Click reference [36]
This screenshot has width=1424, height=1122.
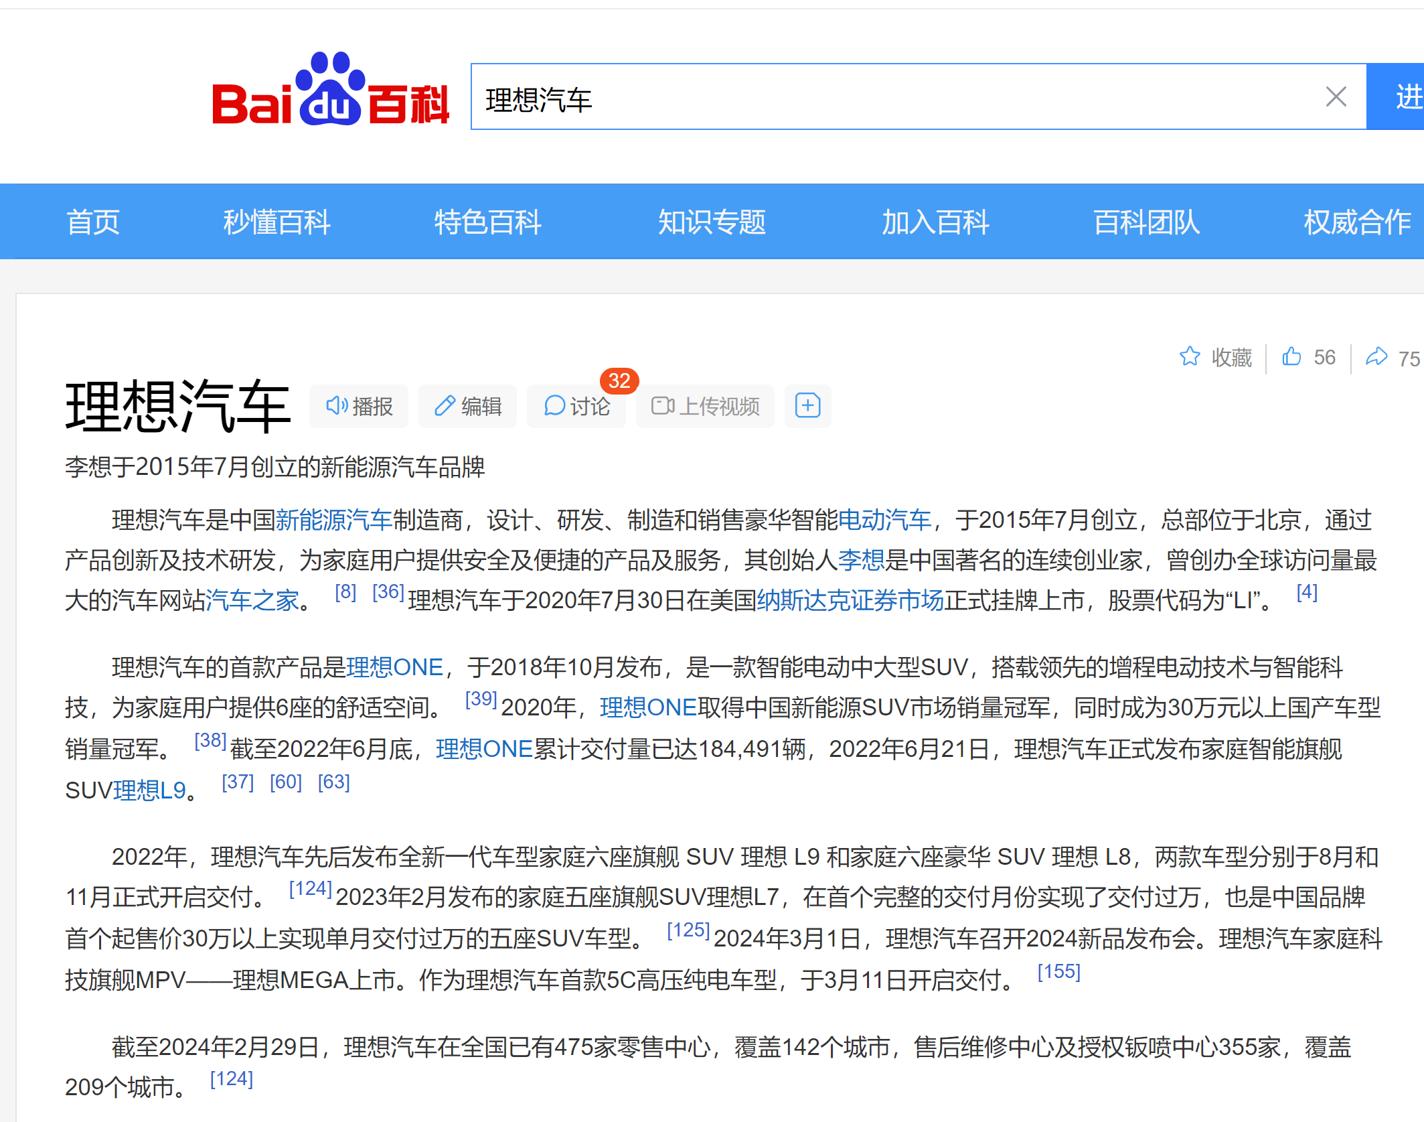coord(388,592)
